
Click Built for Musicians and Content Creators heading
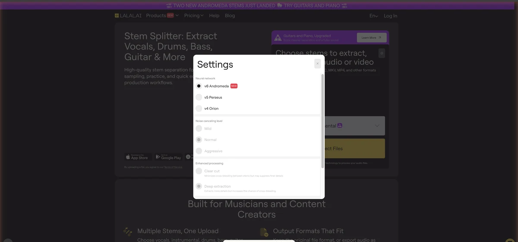click(257, 209)
